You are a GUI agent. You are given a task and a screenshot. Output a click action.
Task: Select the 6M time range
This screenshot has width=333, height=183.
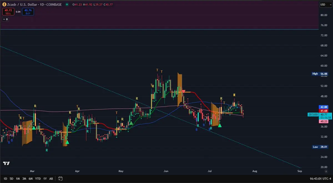point(31,179)
